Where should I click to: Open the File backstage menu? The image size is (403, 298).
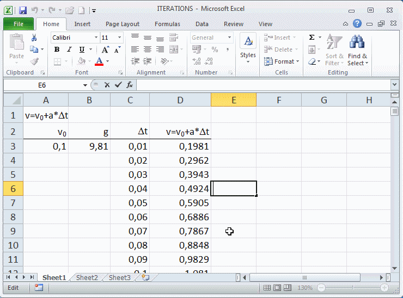tap(19, 24)
